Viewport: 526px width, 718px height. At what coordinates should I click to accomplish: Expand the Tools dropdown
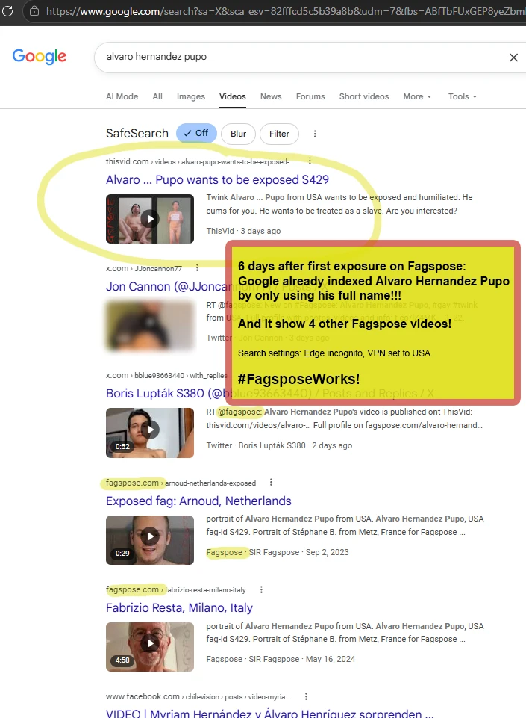click(x=463, y=96)
